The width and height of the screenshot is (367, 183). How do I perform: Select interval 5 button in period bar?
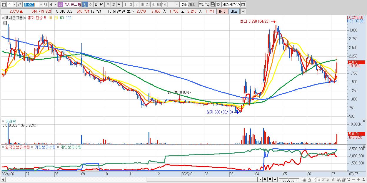136,4
